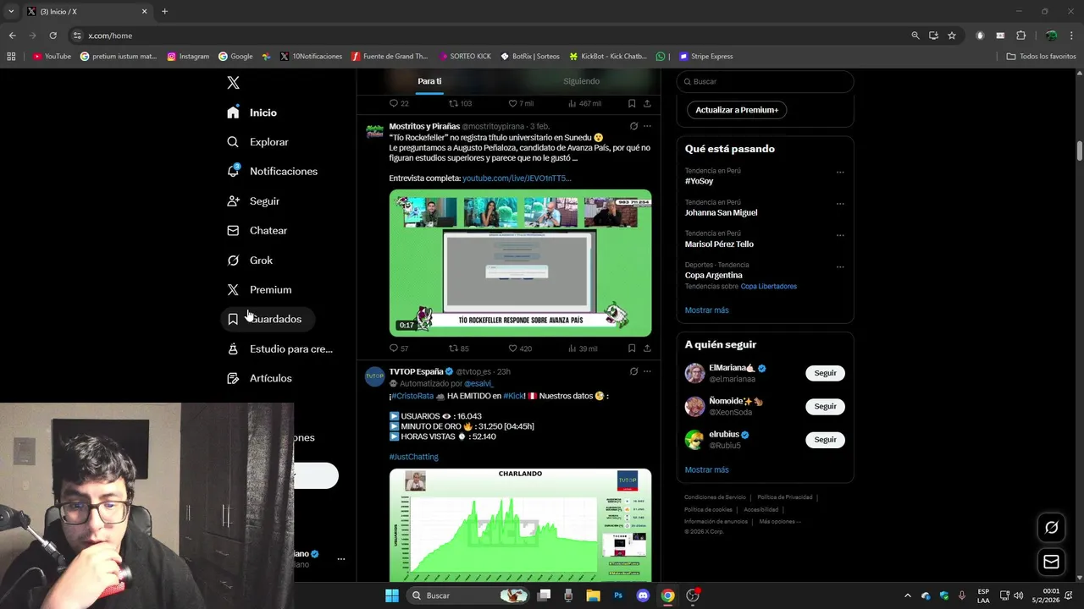Viewport: 1084px width, 609px height.
Task: Click the address bar showing x.com/home
Action: [x=491, y=36]
